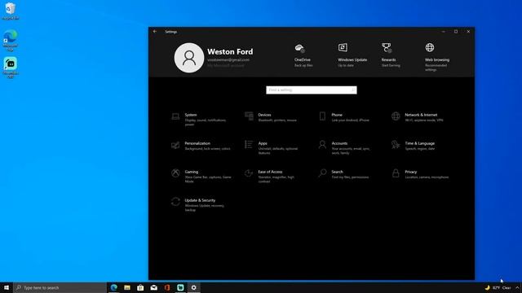Viewport: 522px width, 293px height.
Task: Select the Streamlabs desktop shortcut
Action: click(11, 68)
